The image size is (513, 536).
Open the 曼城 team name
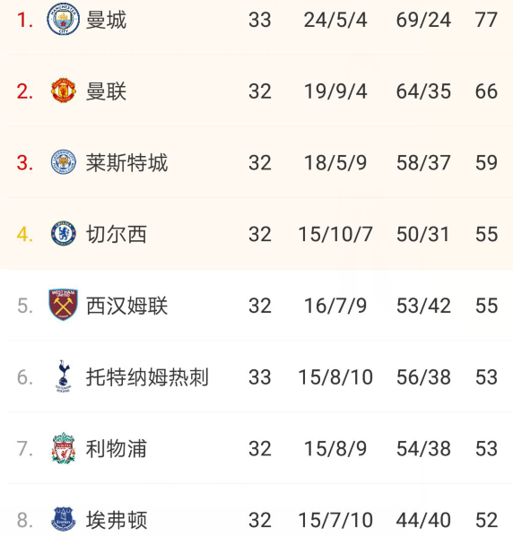(106, 20)
